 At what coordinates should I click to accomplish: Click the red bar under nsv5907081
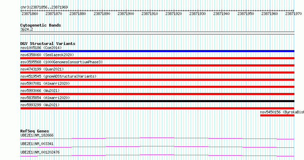click(157, 87)
